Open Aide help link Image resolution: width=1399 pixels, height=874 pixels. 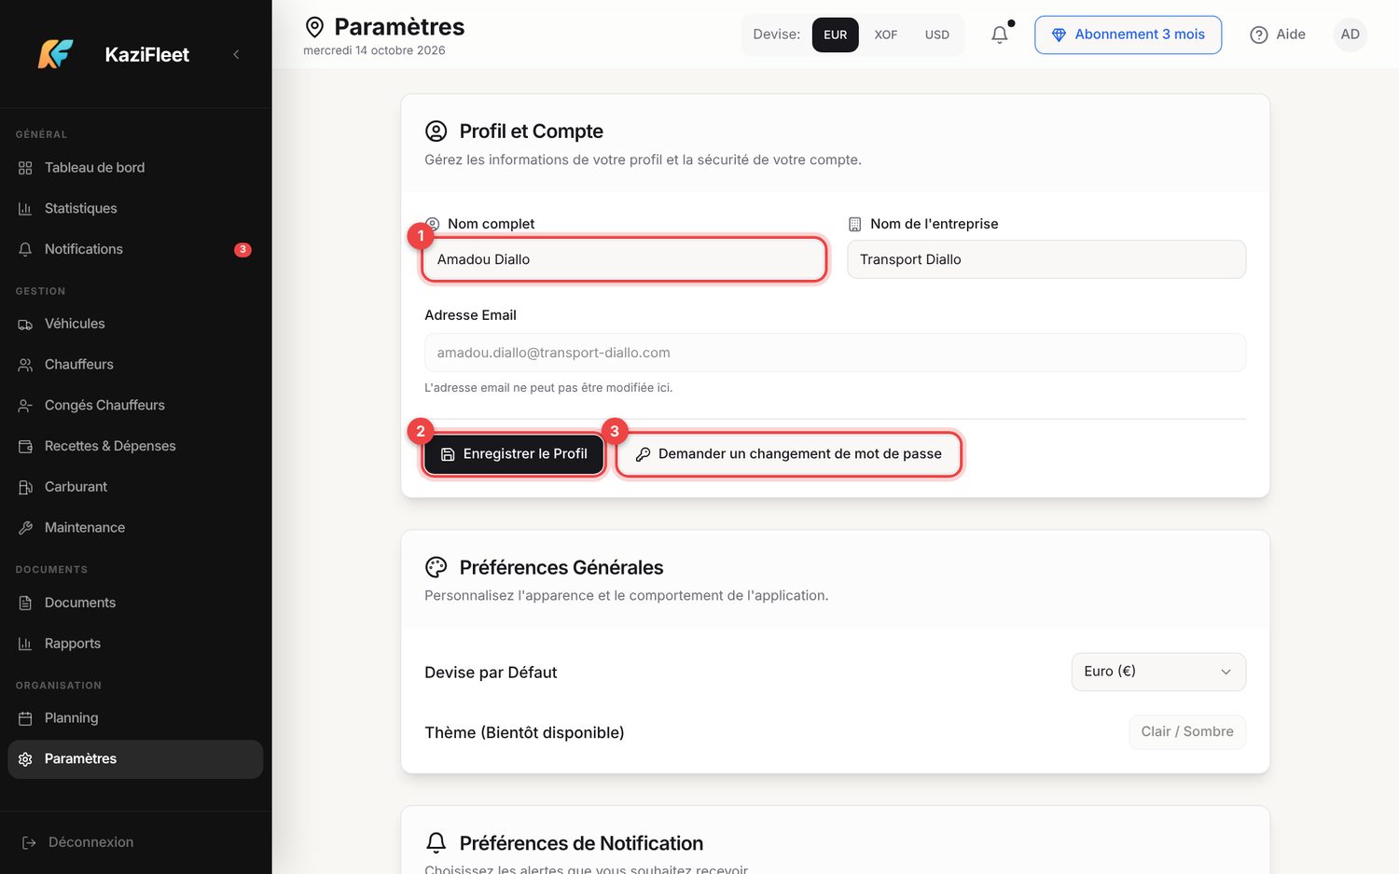tap(1278, 35)
